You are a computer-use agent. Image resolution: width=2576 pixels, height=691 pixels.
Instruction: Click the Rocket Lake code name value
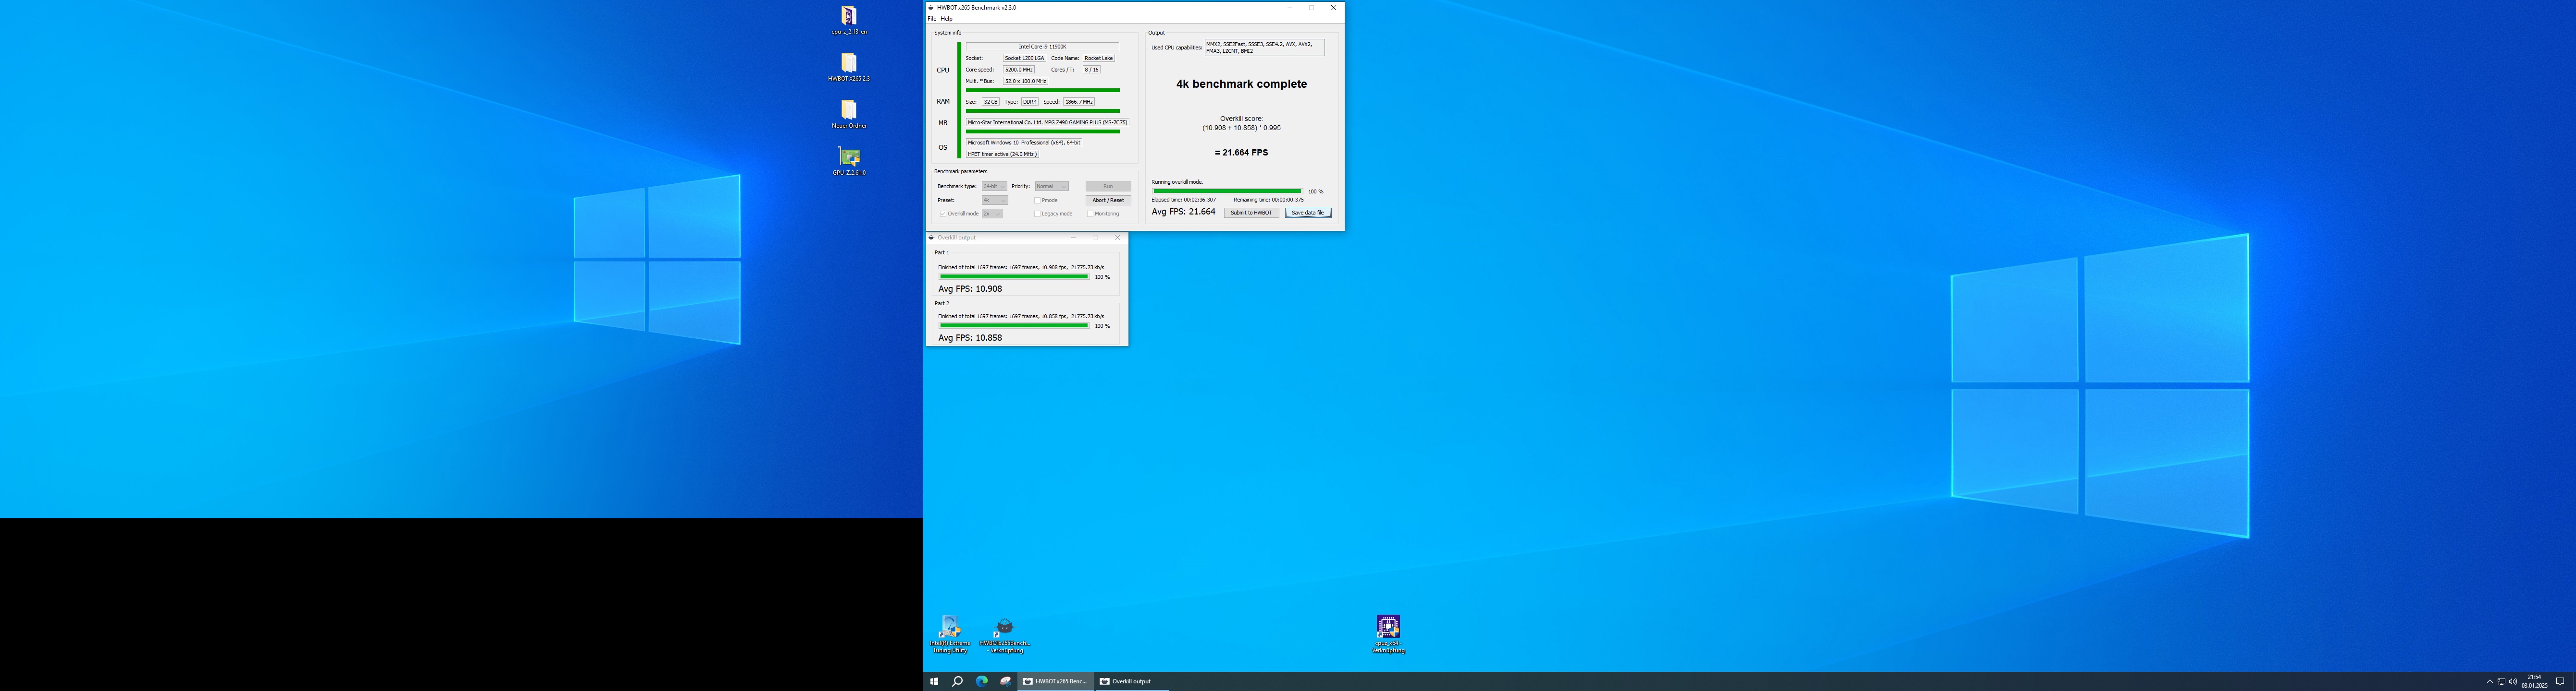(x=1098, y=58)
